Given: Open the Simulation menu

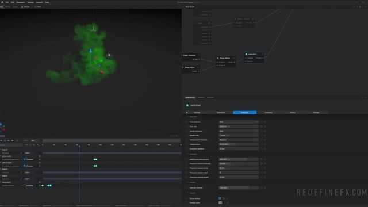Looking at the screenshot, I should coord(21,2).
